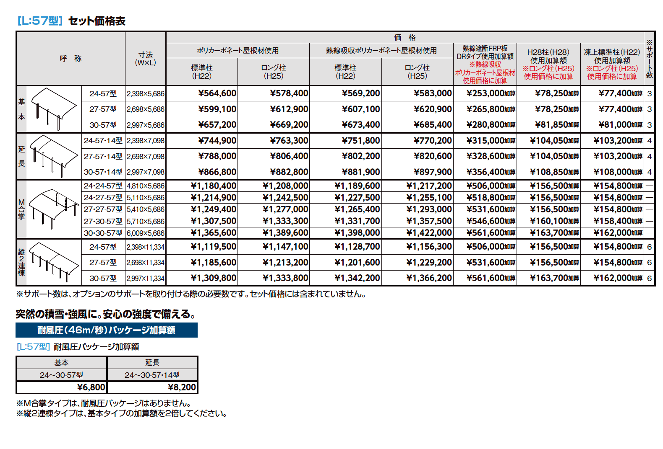Click the heading 突然の積雪・強風に。安心の強度で備える。
The height and width of the screenshot is (449, 663).
[x=107, y=314]
